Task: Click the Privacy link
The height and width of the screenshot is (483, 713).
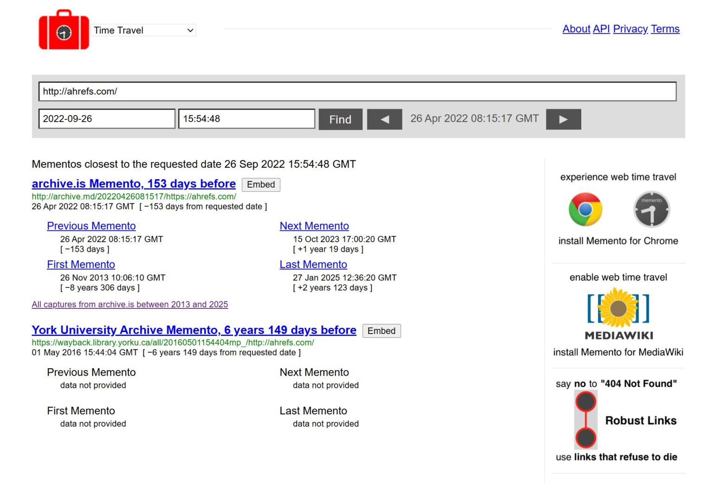Action: pos(630,29)
